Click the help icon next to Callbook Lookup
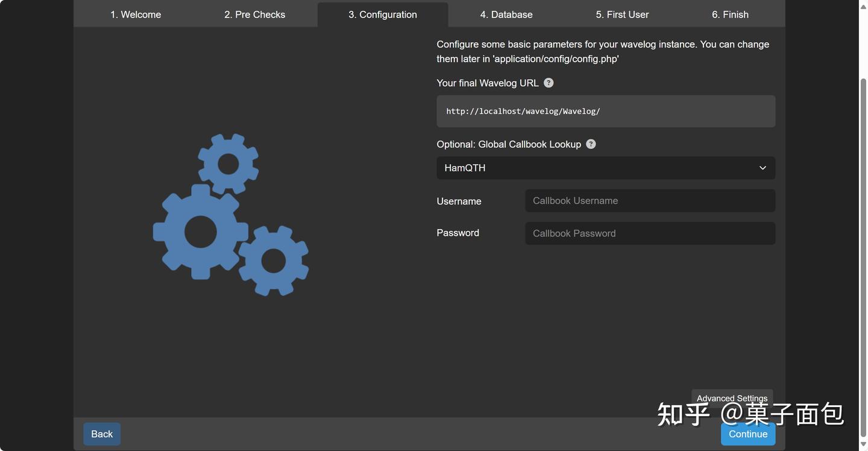 point(591,144)
